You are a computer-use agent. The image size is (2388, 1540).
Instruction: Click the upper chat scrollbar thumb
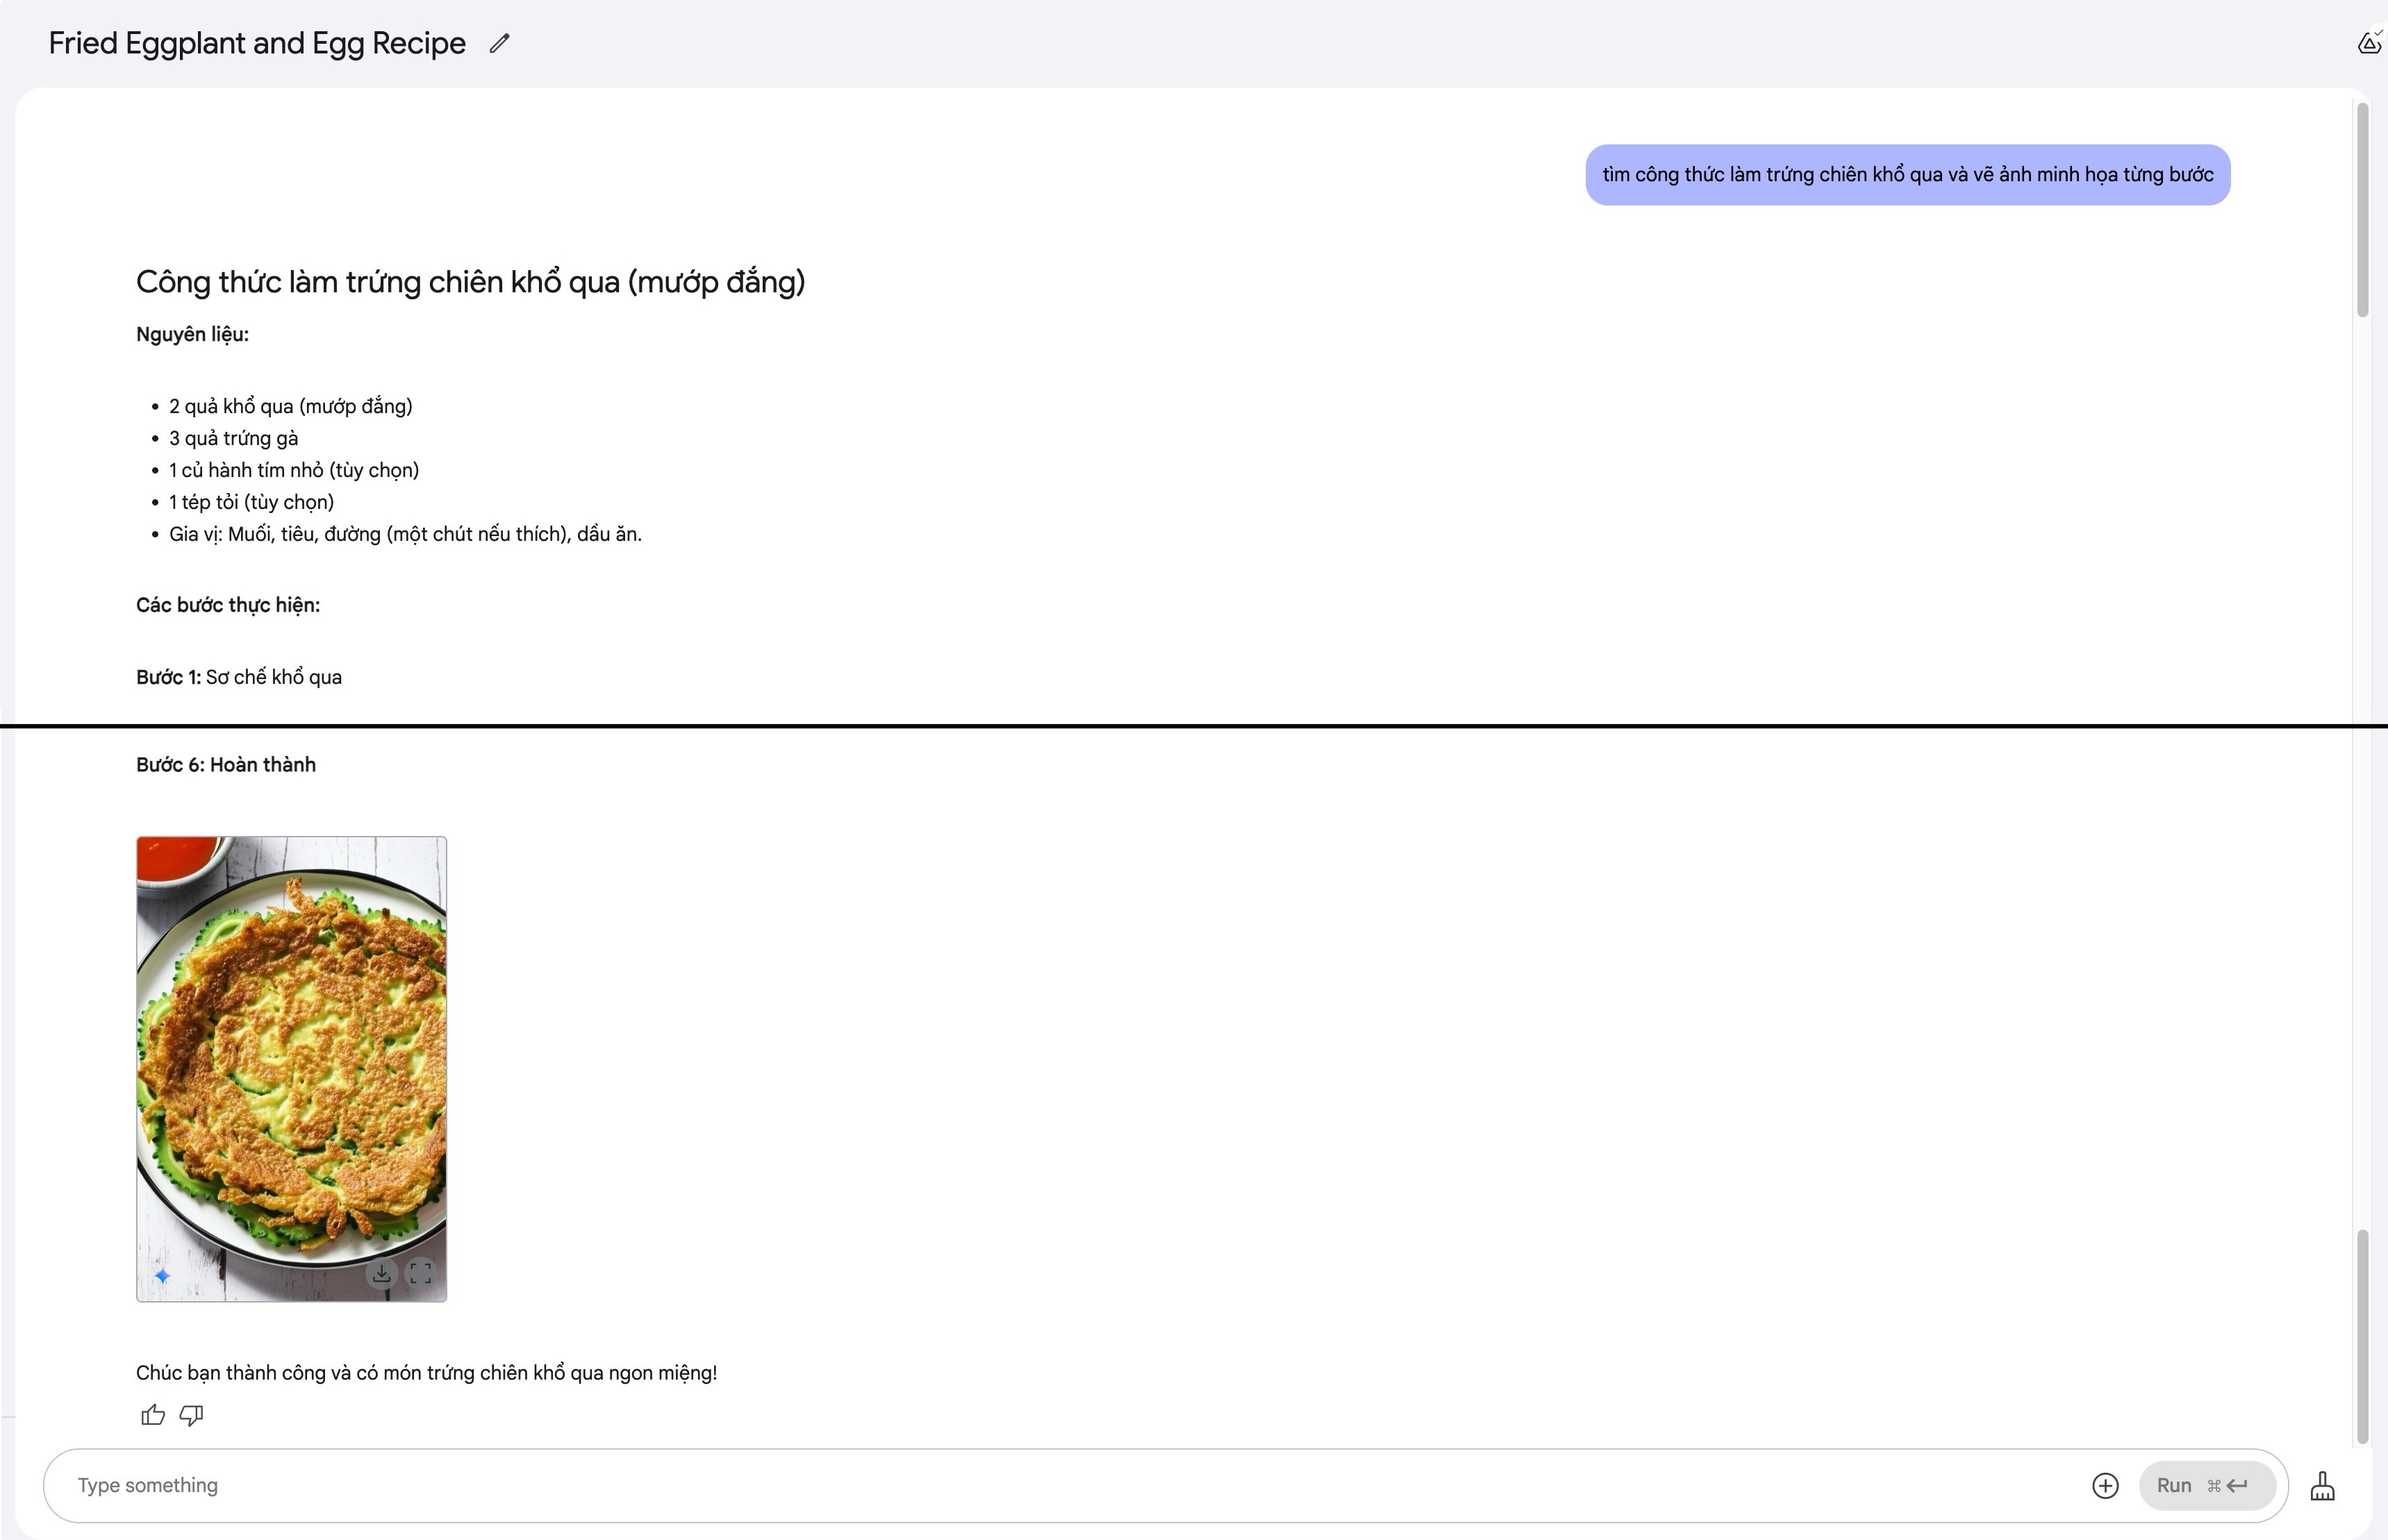(x=2363, y=210)
